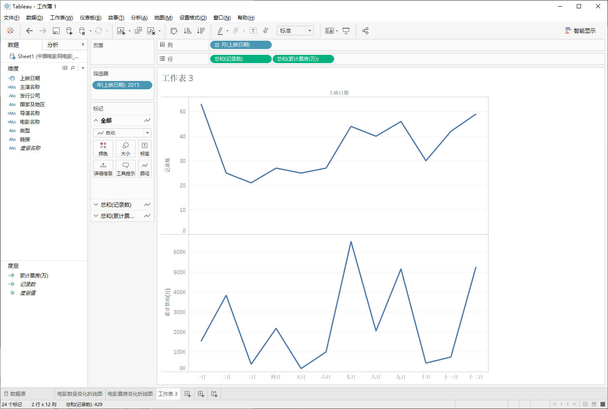This screenshot has height=409, width=608.
Task: Open the show/hide cards icon
Action: point(330,31)
